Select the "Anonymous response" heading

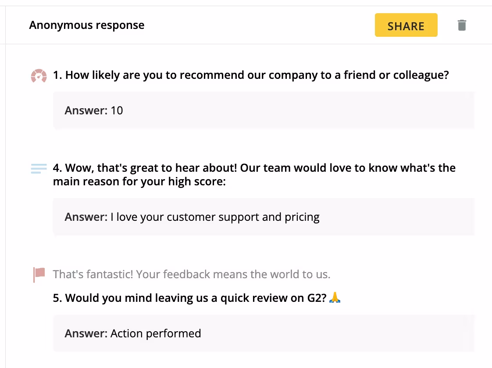[87, 25]
